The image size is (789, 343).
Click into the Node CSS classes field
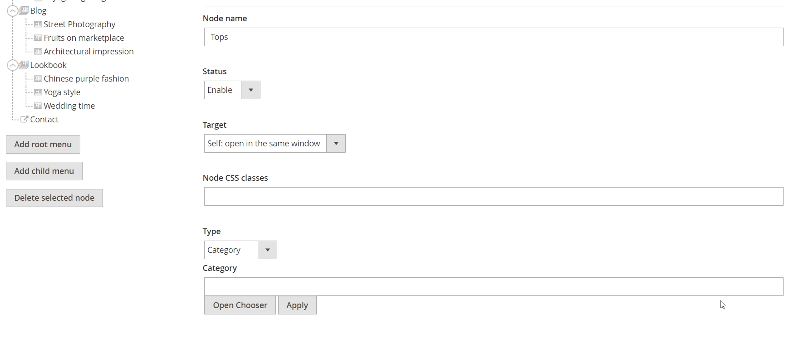[493, 196]
